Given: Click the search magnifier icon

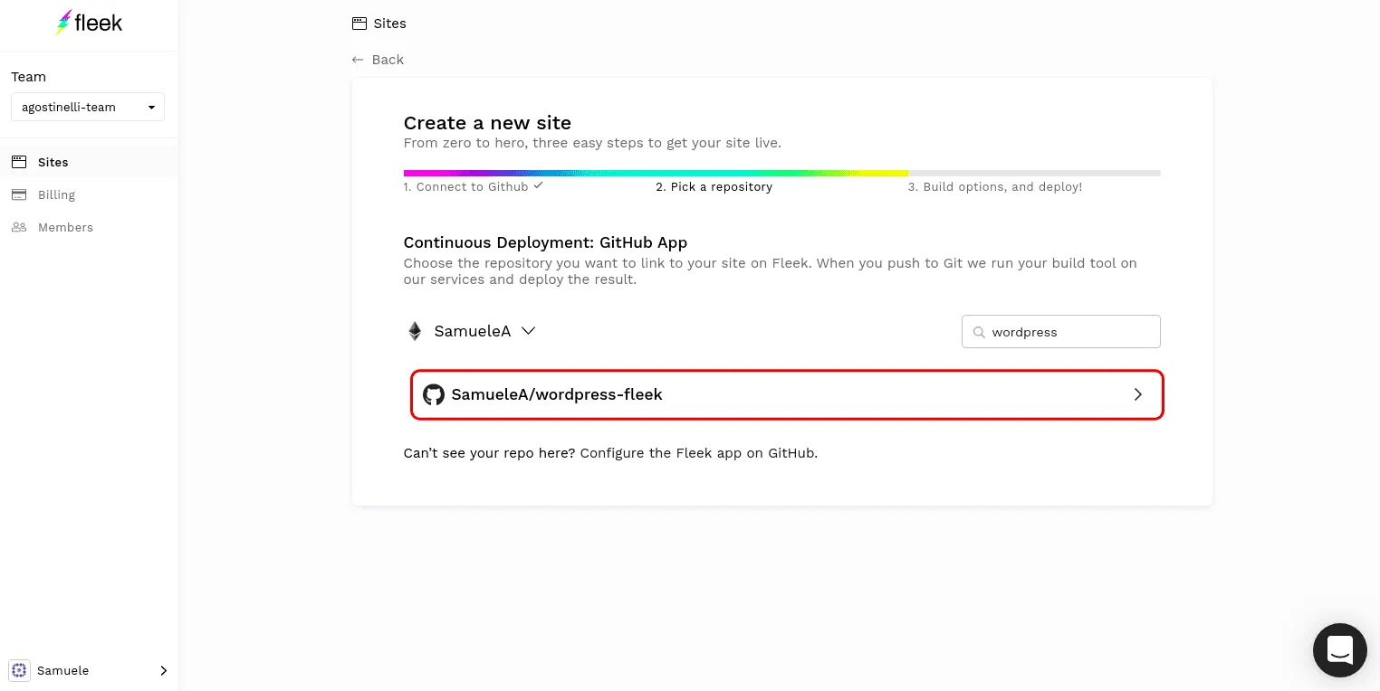Looking at the screenshot, I should tap(978, 332).
